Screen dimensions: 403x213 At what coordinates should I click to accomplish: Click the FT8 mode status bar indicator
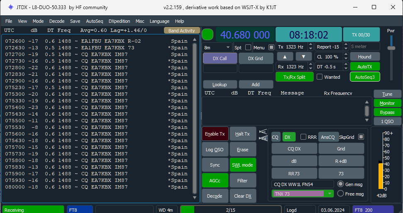point(80,210)
